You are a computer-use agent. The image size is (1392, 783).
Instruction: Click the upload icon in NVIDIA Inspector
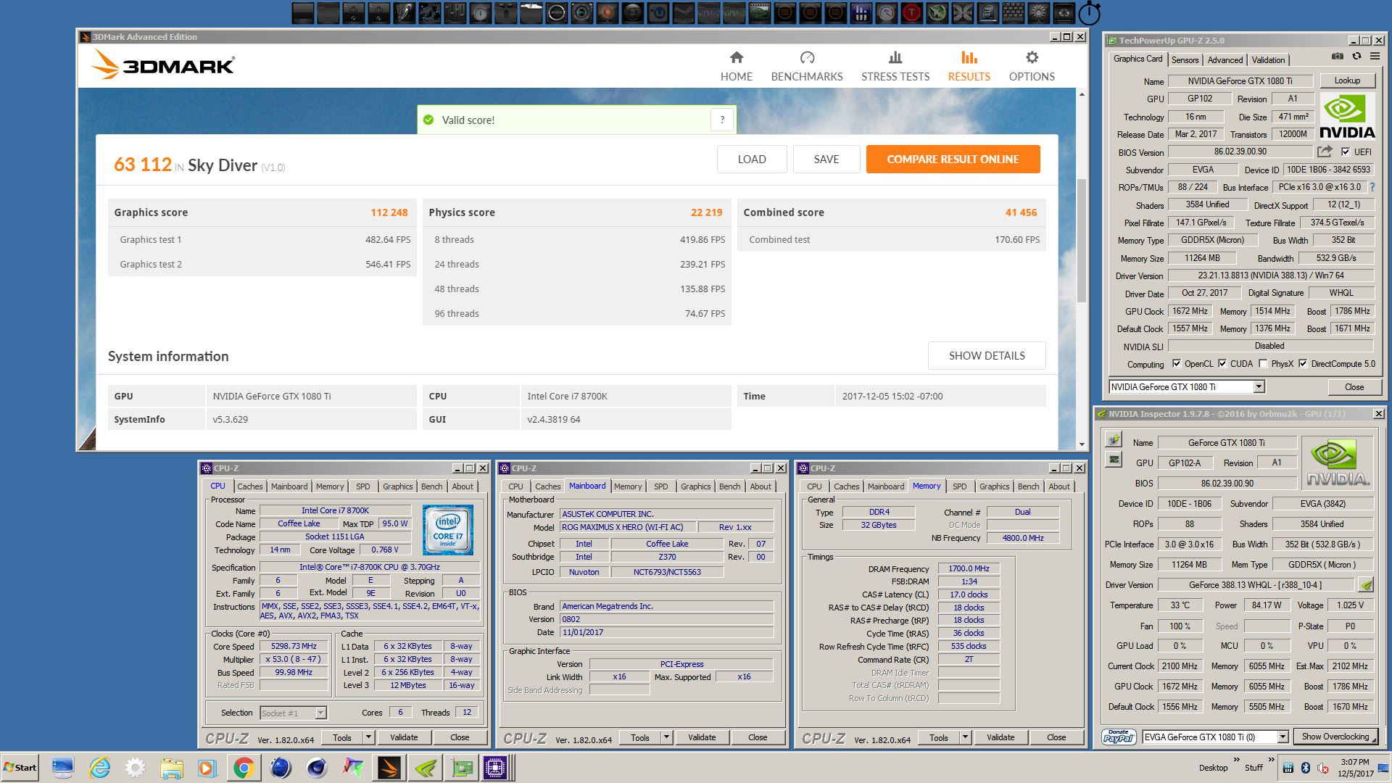pyautogui.click(x=1114, y=440)
